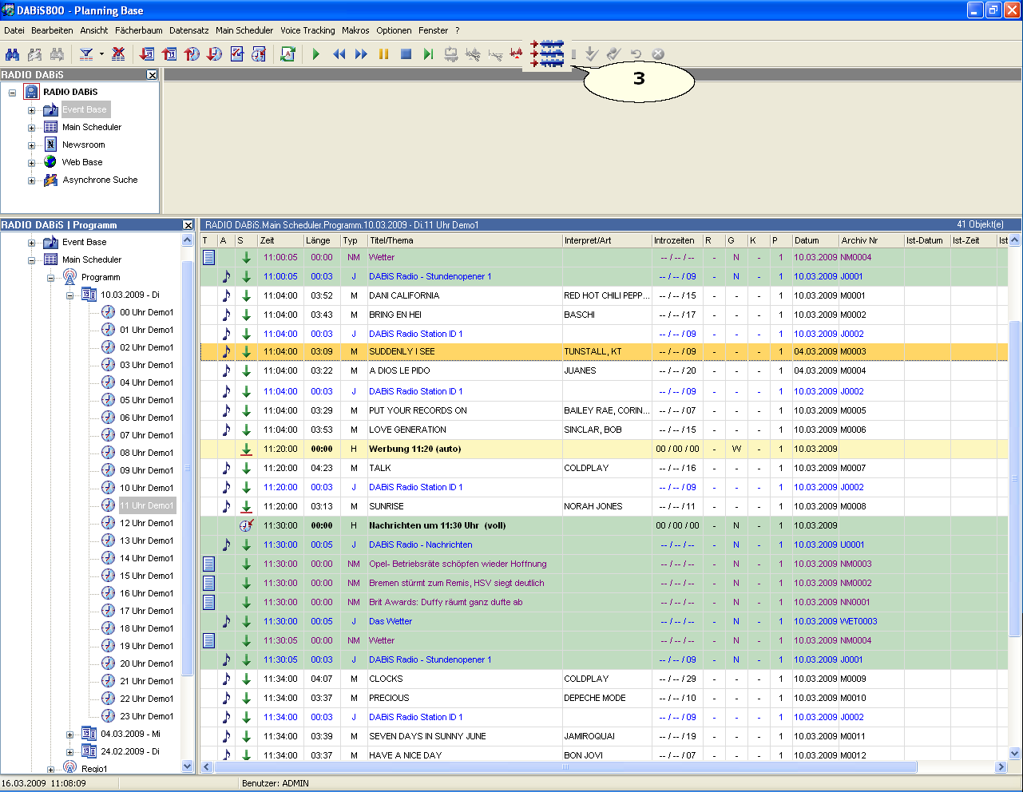The image size is (1023, 792).
Task: Select the SUDDENLY I SEE row title
Action: click(x=402, y=351)
